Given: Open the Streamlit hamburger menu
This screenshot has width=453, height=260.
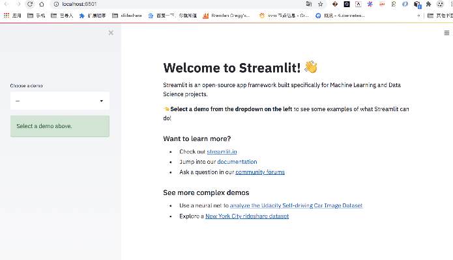Looking at the screenshot, I should [x=446, y=32].
